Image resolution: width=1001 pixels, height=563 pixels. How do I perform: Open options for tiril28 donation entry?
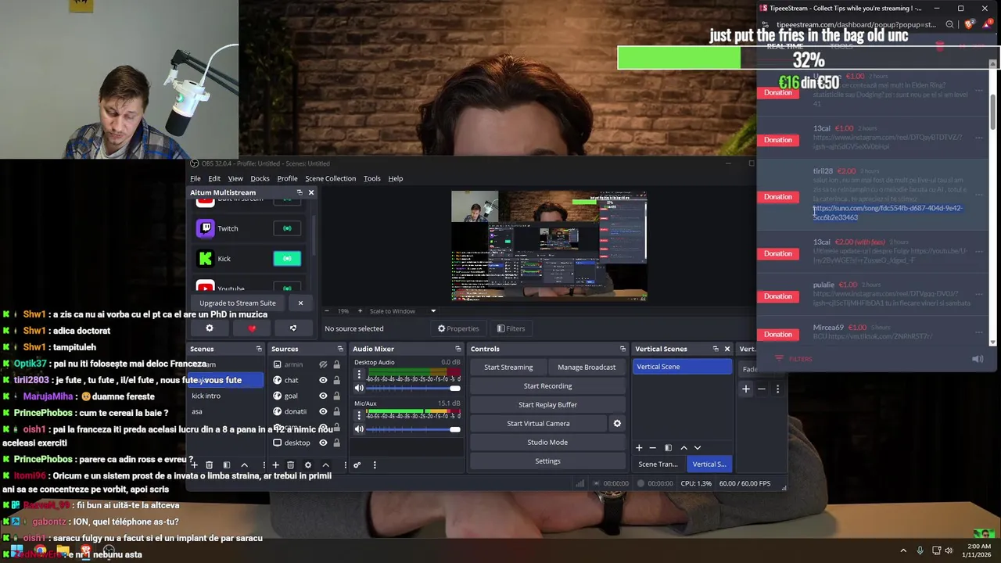[978, 195]
